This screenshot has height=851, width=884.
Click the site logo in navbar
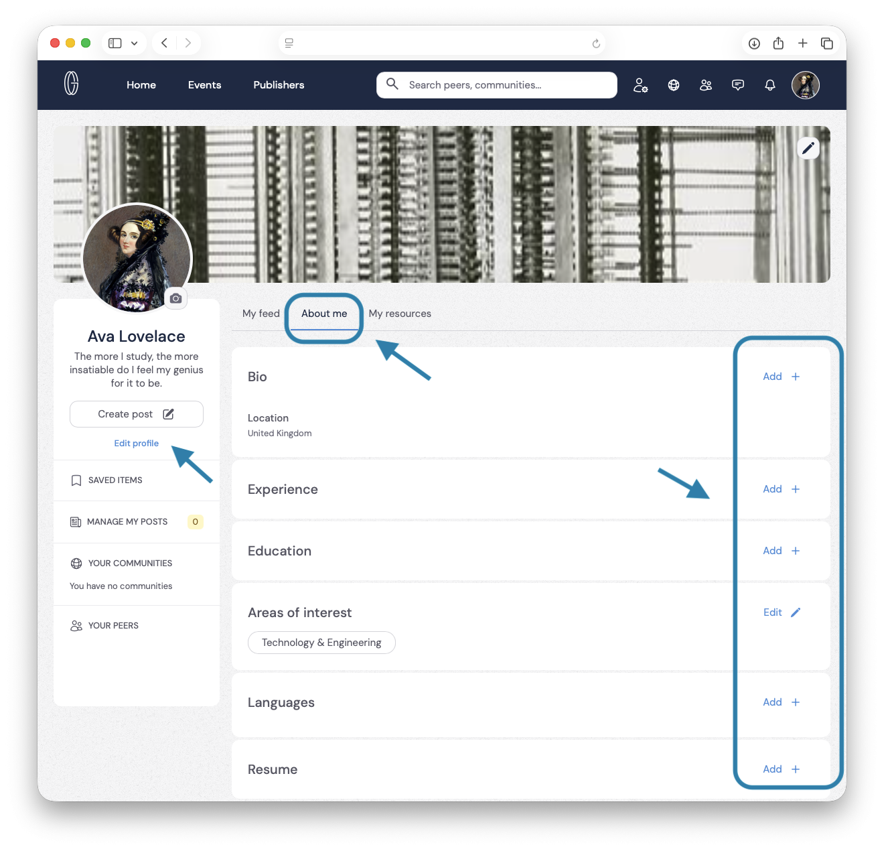(x=72, y=84)
